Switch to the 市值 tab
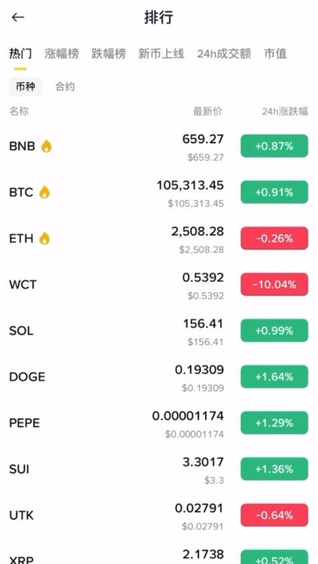The image size is (318, 564). coord(275,54)
